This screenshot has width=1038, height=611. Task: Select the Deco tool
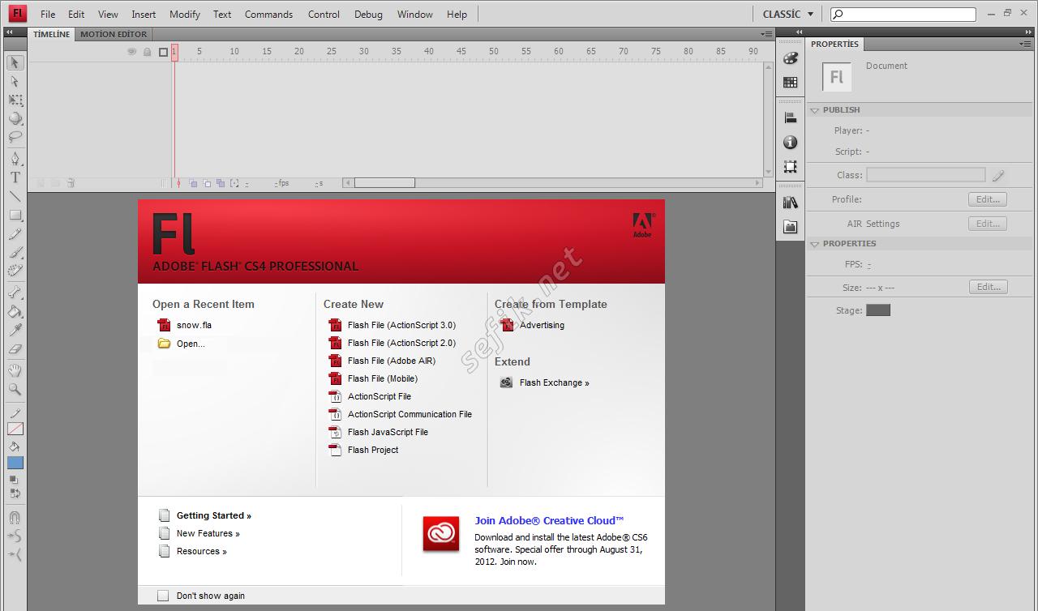click(15, 271)
